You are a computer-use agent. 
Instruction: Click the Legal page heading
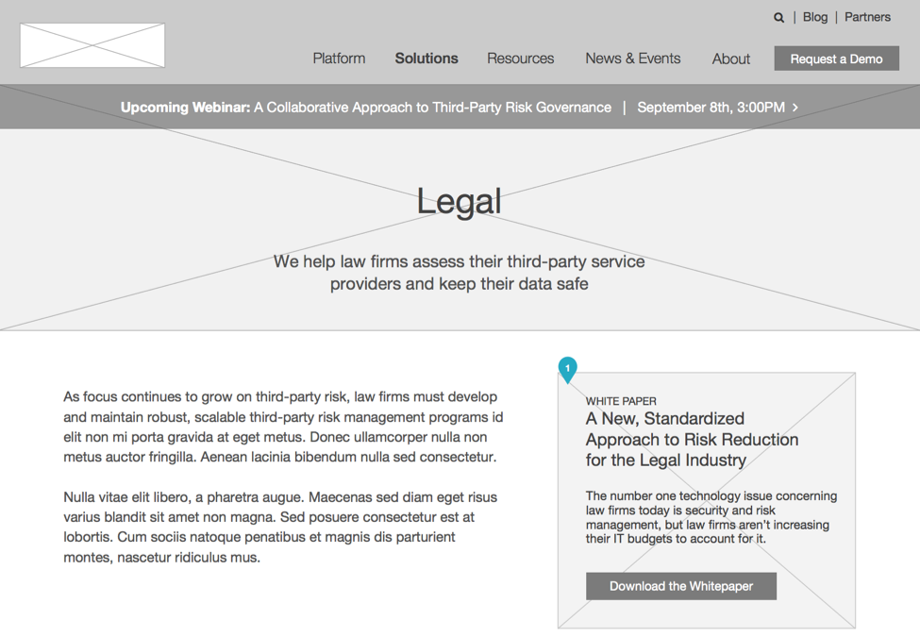click(459, 201)
